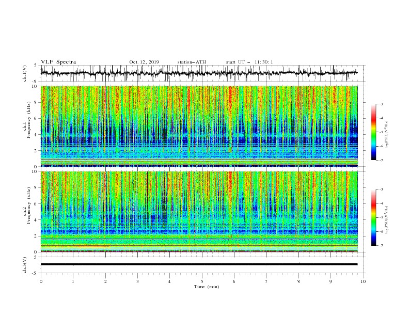Click time axis tick label '2'
Image resolution: width=409 pixels, height=316 pixels.
click(x=105, y=281)
